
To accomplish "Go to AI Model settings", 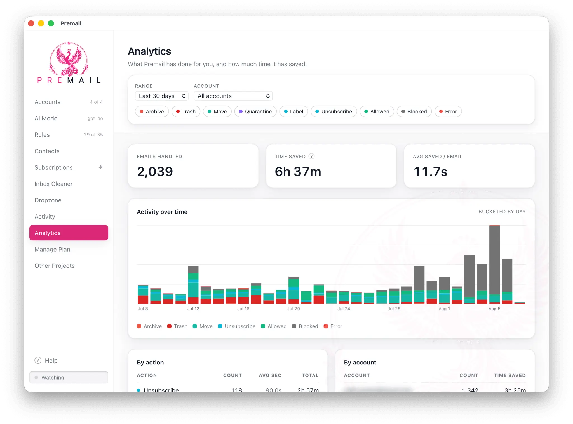I will pyautogui.click(x=69, y=119).
